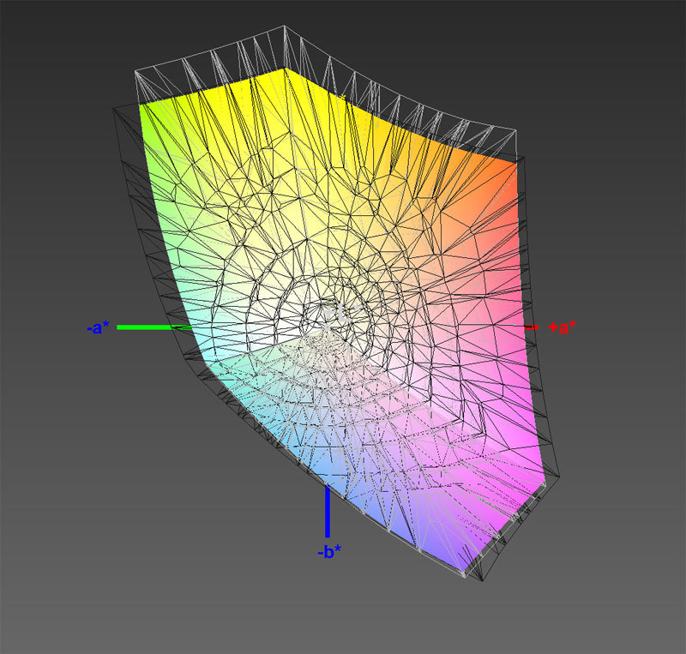The image size is (686, 654).
Task: Click the -b* axis label
Action: pos(329,552)
